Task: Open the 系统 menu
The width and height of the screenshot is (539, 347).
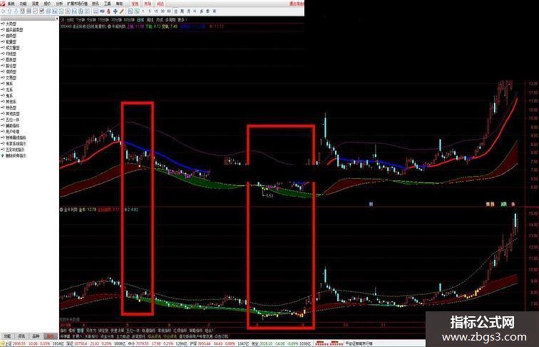Action: (11, 4)
